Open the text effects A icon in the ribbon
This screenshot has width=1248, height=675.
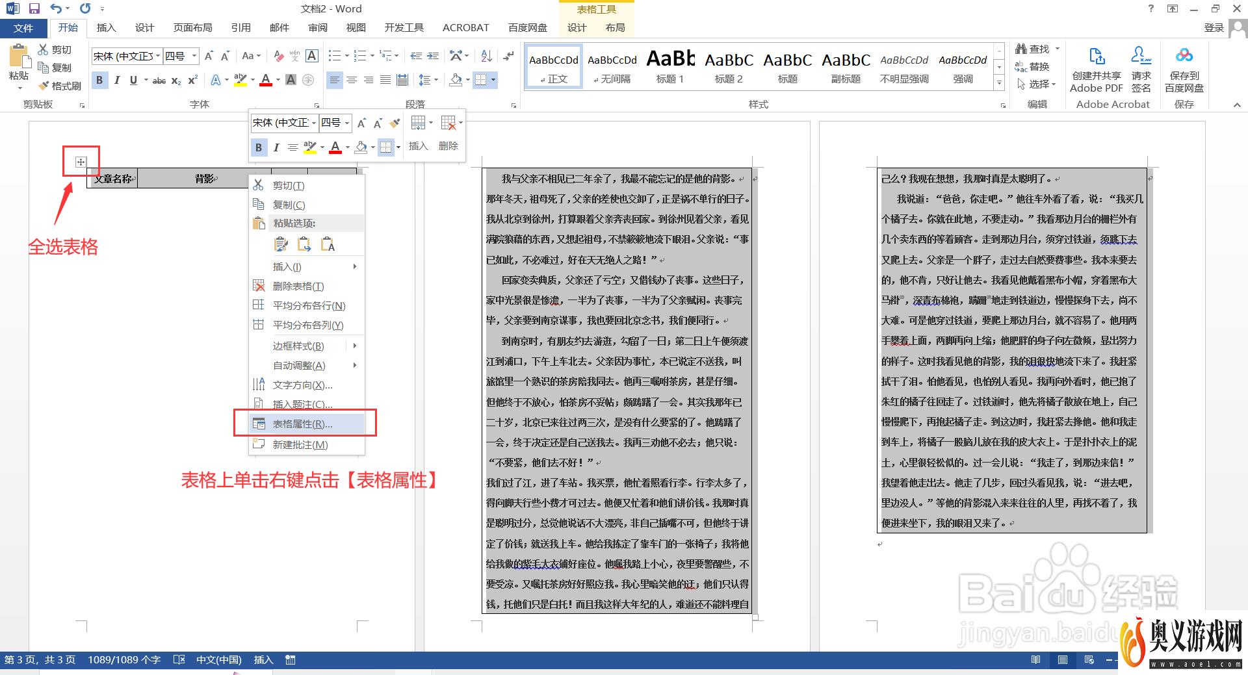click(216, 80)
